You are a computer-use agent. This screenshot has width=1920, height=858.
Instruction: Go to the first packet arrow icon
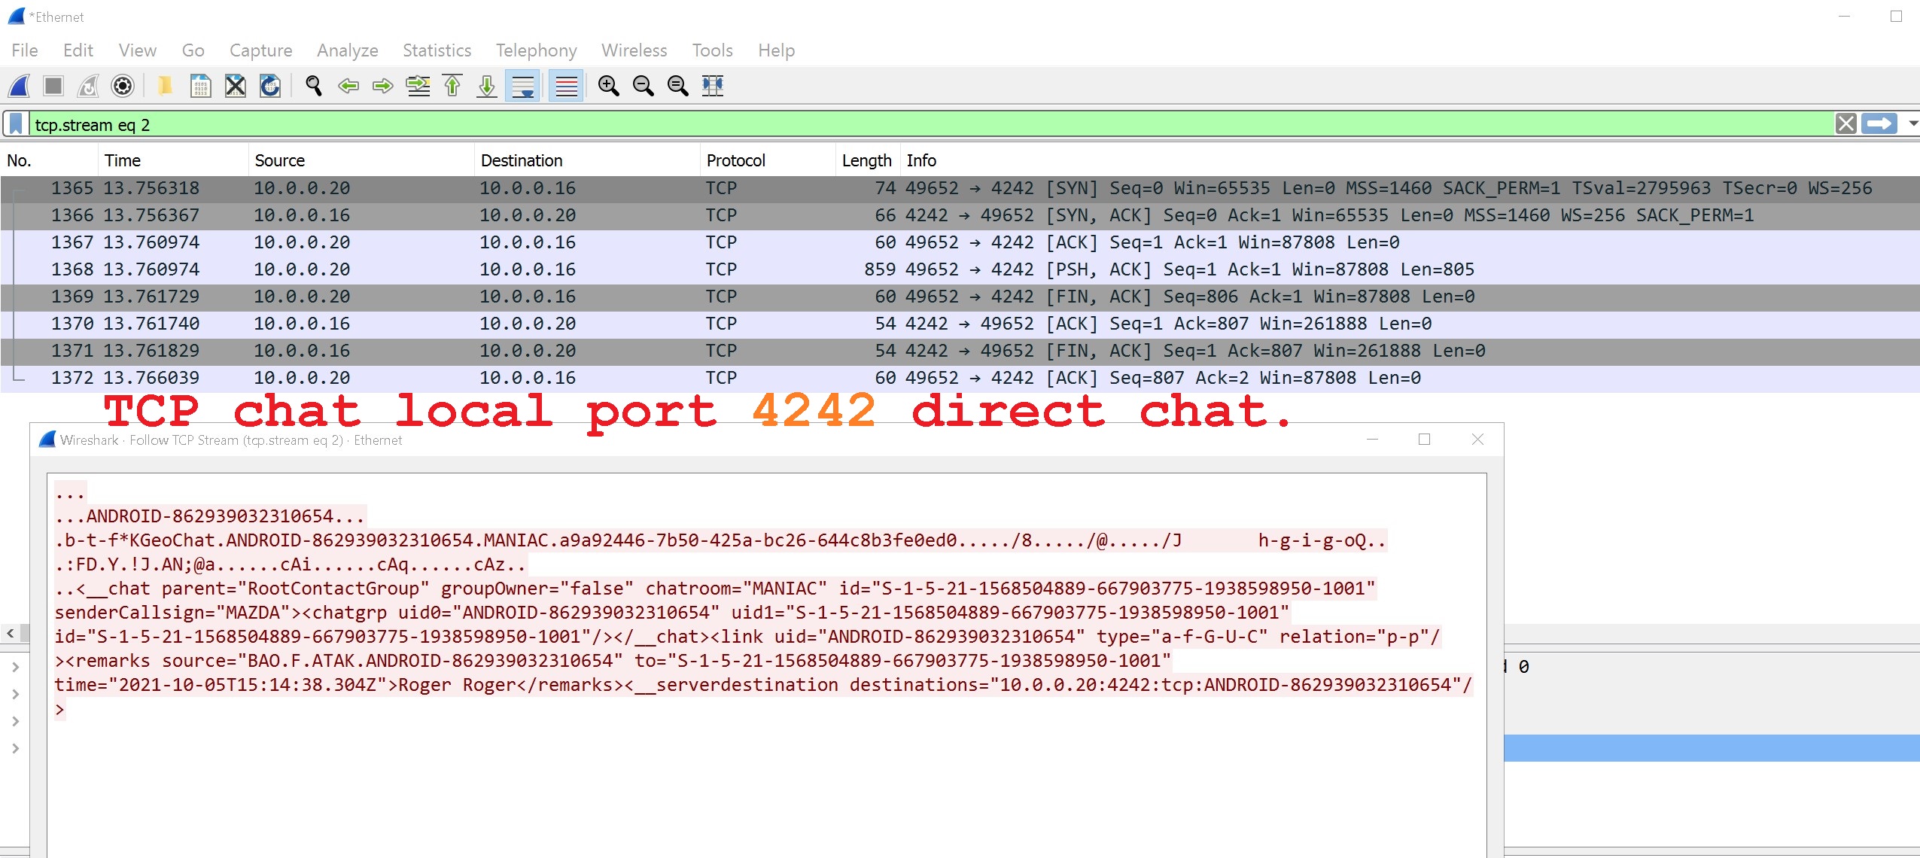tap(452, 86)
